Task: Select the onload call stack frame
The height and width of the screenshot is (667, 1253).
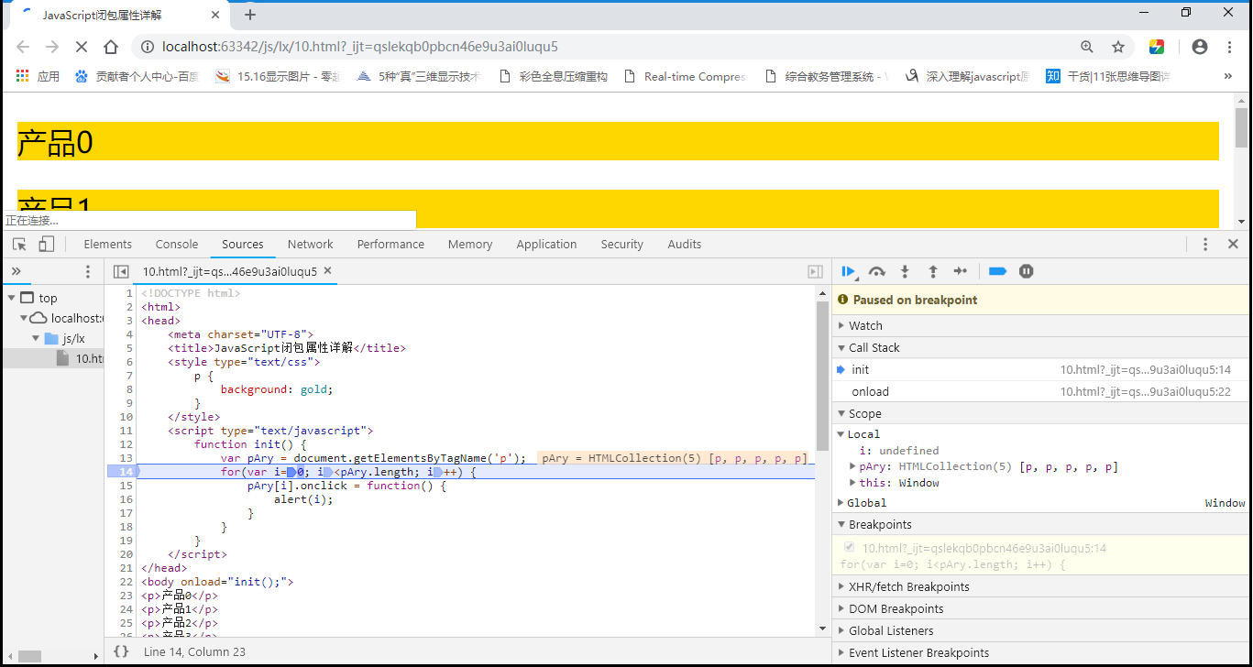Action: pos(1040,391)
